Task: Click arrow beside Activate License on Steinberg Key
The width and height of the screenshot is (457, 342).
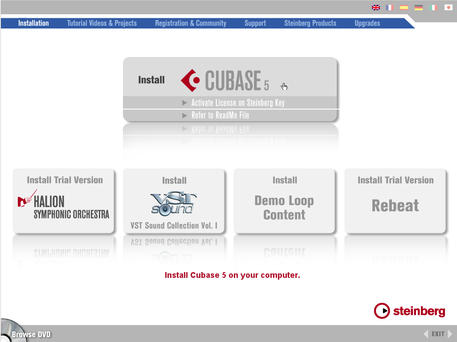Action: pyautogui.click(x=184, y=102)
